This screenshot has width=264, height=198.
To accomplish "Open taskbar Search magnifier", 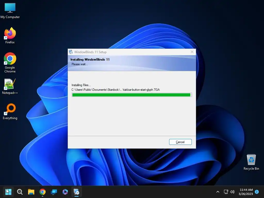I will tap(20, 192).
